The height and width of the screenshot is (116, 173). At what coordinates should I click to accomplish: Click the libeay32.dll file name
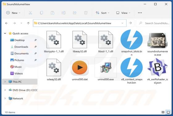tap(80, 51)
